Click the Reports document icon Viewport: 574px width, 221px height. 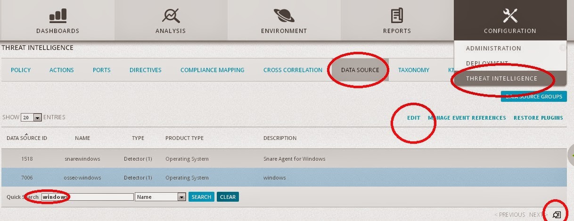point(397,16)
